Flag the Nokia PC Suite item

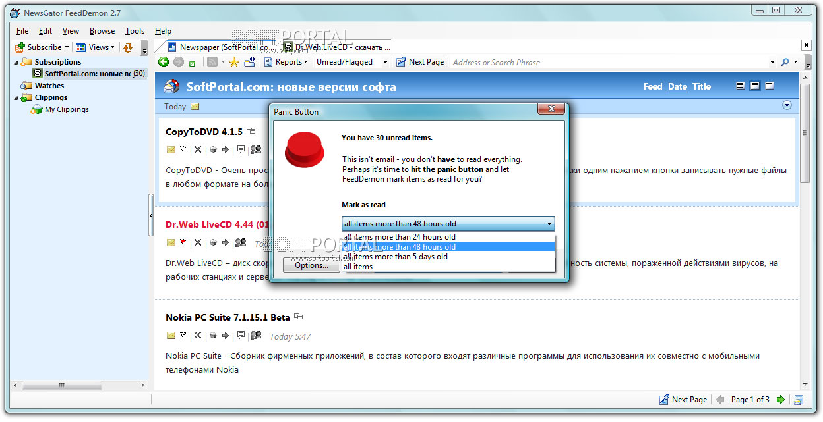point(183,336)
